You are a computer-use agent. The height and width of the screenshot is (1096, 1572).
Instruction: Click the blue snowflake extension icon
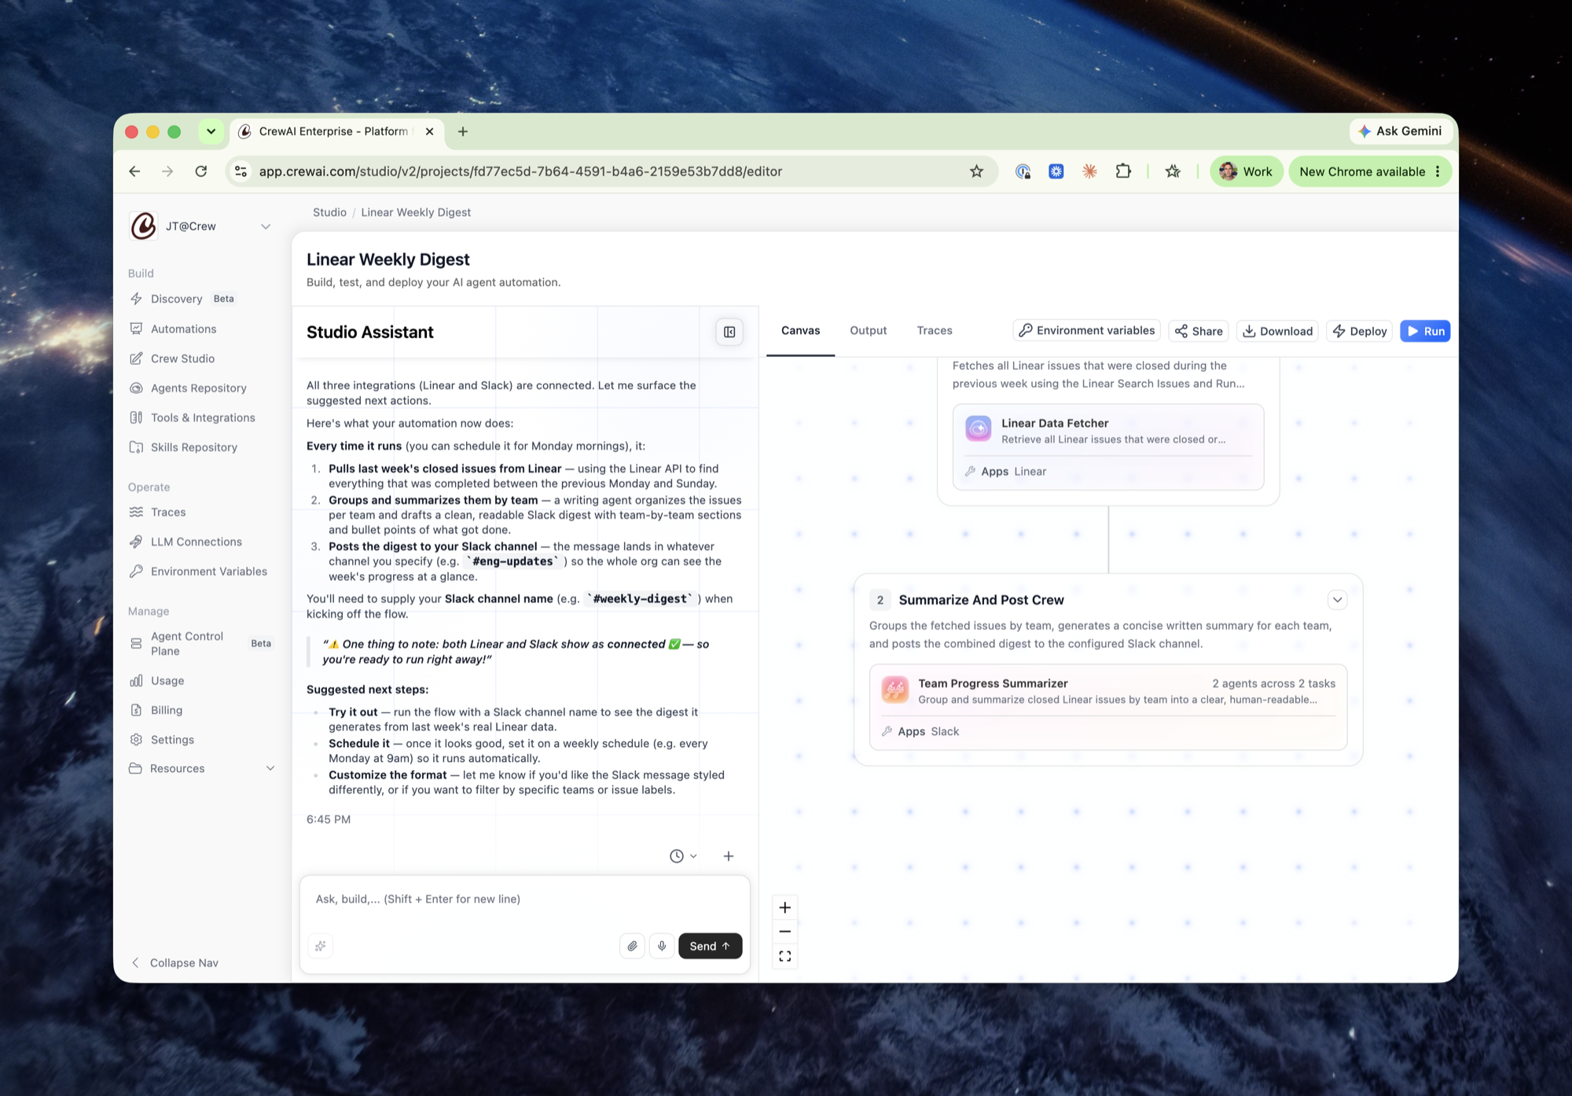1056,171
